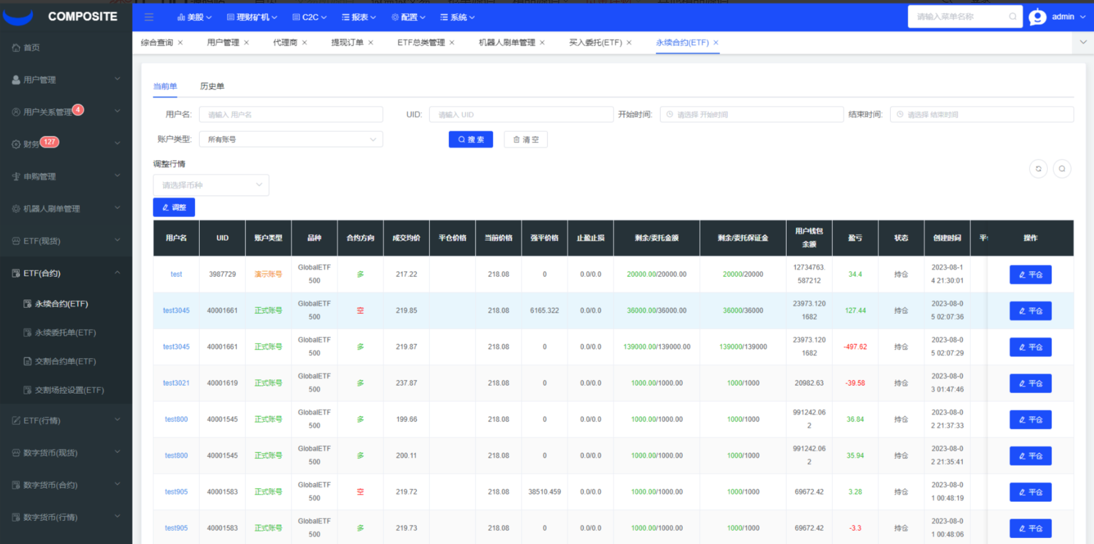Click the refresh icon above the table
Viewport: 1094px width, 544px height.
[x=1038, y=169]
